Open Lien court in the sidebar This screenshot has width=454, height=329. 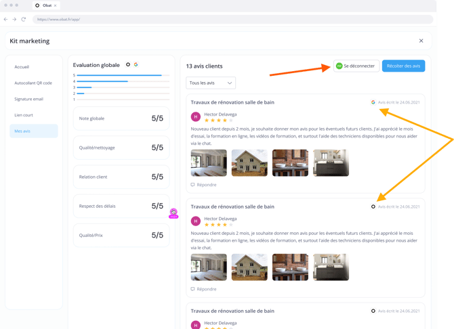[24, 115]
